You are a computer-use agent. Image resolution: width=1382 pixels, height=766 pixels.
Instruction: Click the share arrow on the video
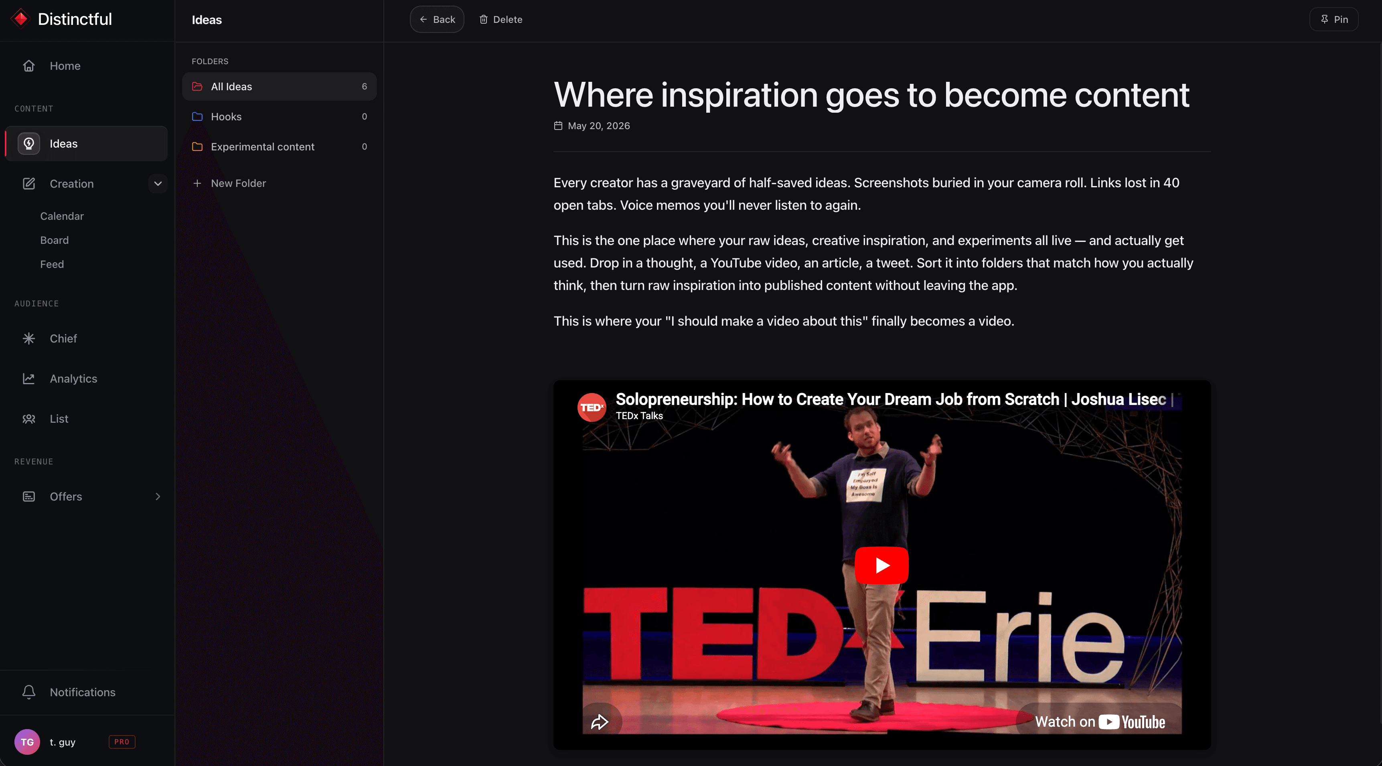[599, 722]
